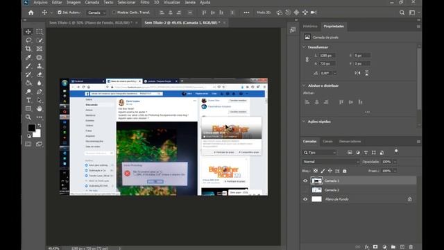Open the Filtro menu
Image resolution: width=444 pixels, height=250 pixels.
[145, 2]
